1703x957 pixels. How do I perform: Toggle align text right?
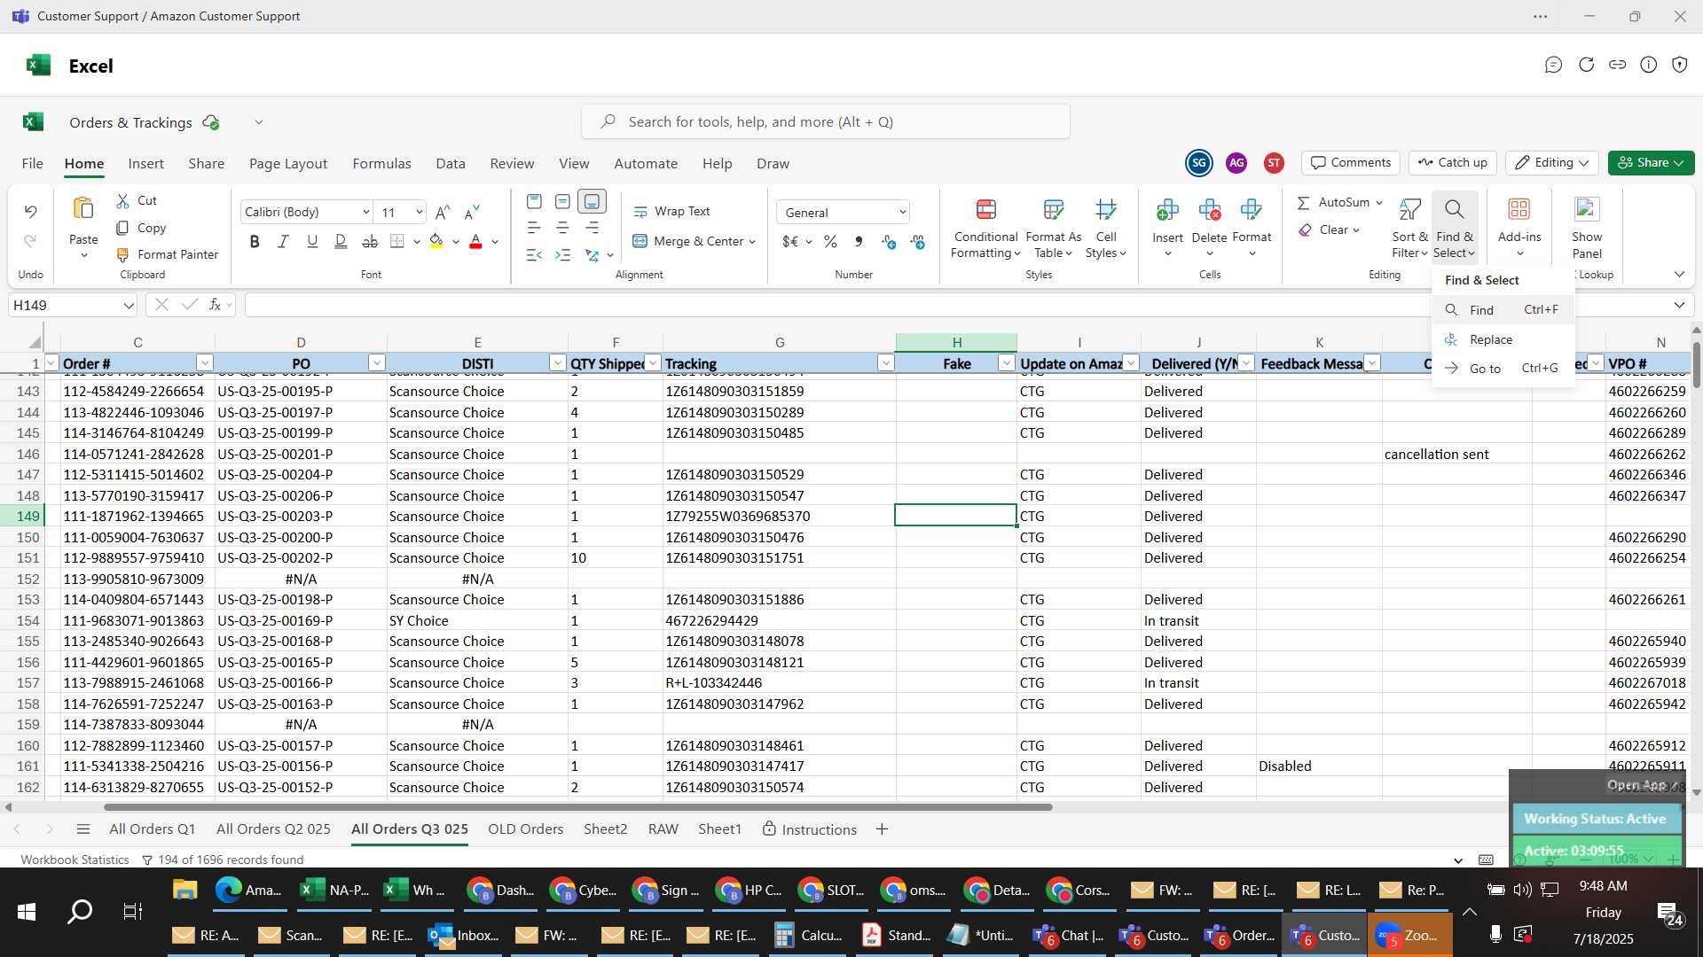[592, 228]
